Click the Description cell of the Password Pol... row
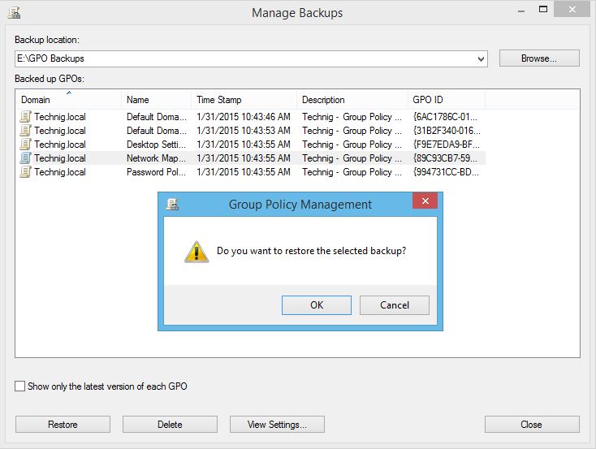Viewport: 596px width, 449px height. 352,172
